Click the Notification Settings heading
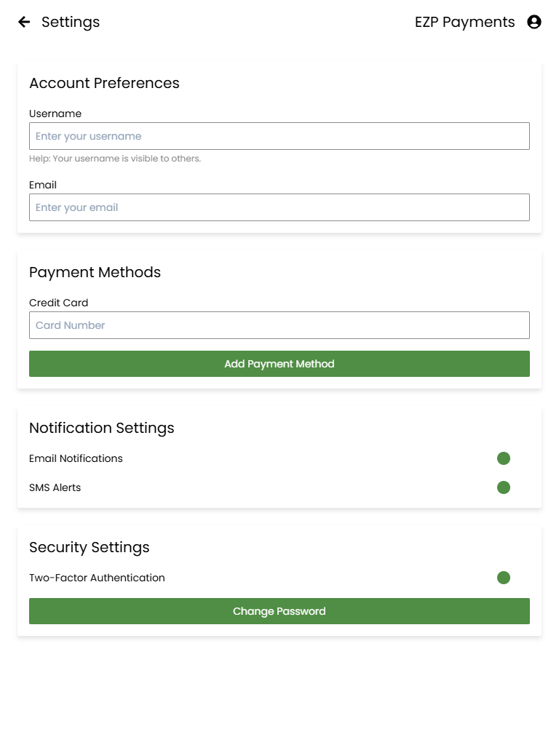The image size is (559, 745). [102, 428]
